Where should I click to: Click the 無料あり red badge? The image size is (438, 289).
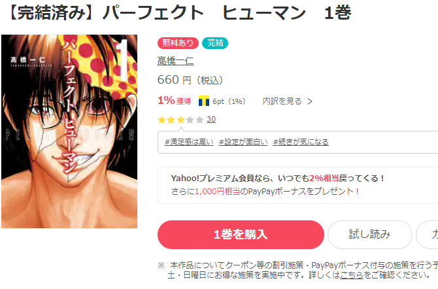[x=178, y=43]
